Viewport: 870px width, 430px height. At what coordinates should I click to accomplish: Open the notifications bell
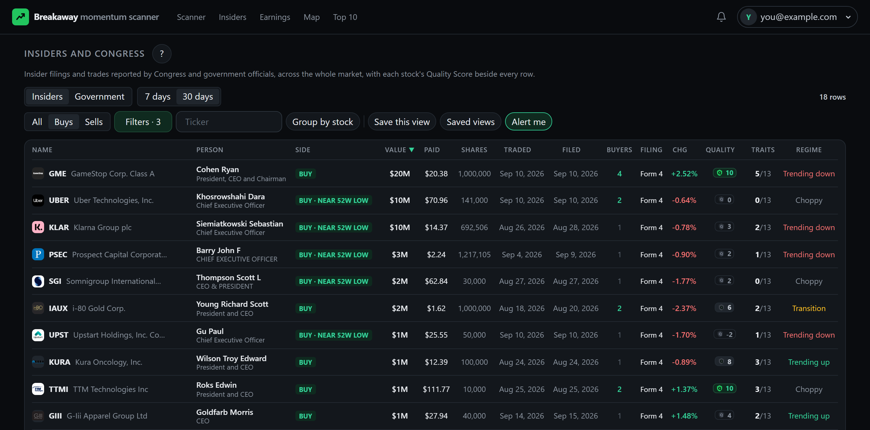click(x=721, y=17)
